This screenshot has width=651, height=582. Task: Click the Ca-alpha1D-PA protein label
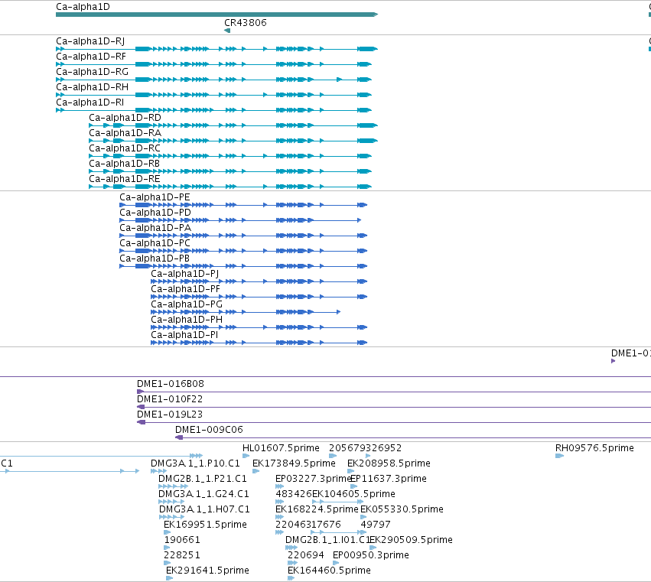click(x=155, y=229)
